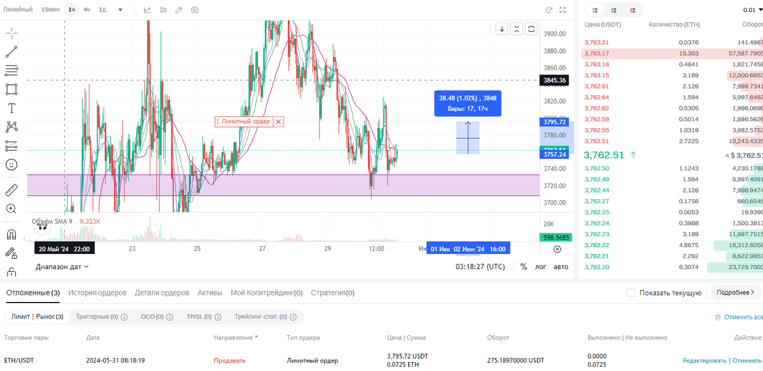The width and height of the screenshot is (763, 371).
Task: Open the 0.01 price grouping dropdown
Action: tap(752, 10)
